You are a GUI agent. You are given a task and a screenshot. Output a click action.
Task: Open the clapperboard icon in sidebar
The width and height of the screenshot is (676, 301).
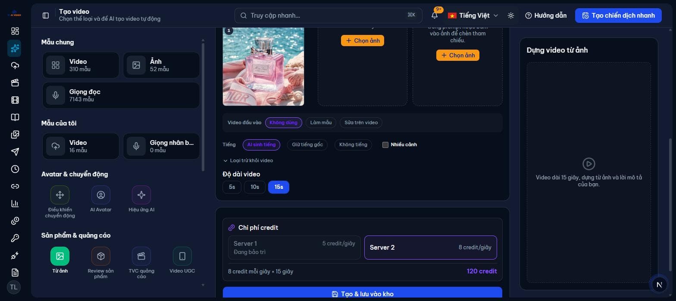15,83
